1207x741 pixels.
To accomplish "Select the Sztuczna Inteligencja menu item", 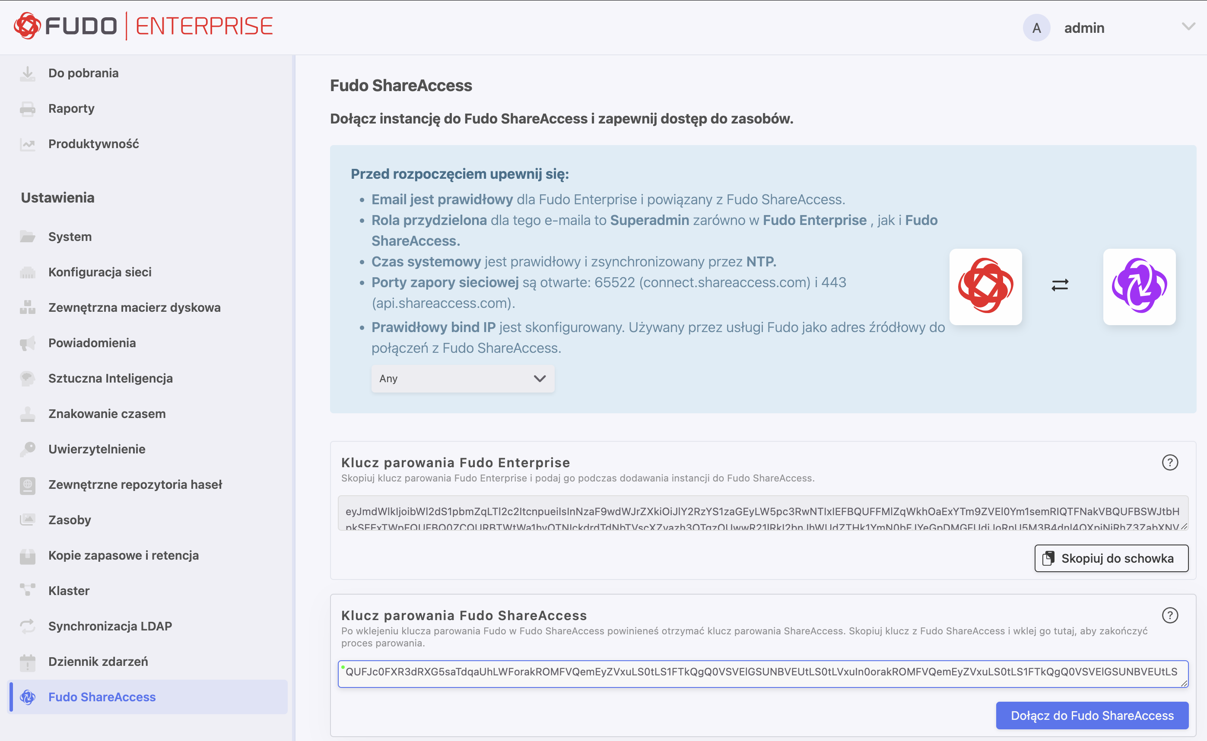I will (x=110, y=378).
